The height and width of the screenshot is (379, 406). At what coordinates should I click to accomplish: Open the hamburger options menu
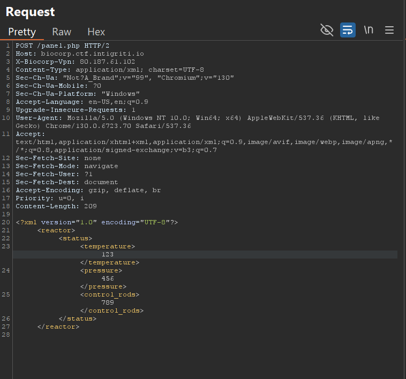pyautogui.click(x=389, y=30)
